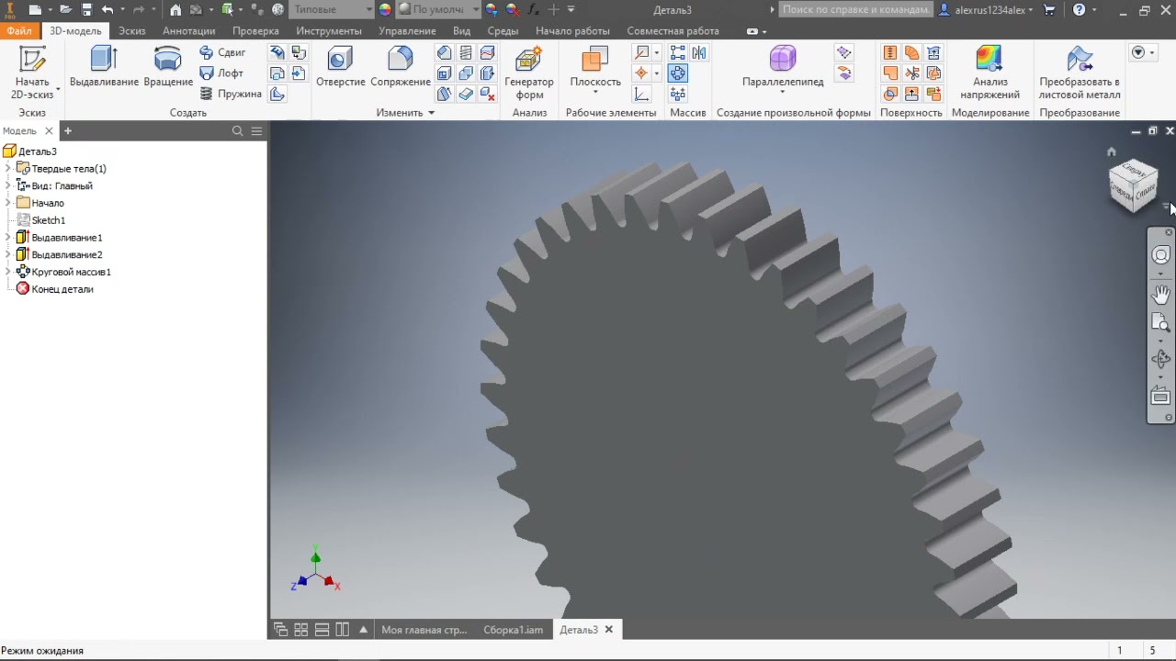Start a 2D sketch with Начать 2D-эскиз
This screenshot has height=661, width=1176.
(x=32, y=73)
